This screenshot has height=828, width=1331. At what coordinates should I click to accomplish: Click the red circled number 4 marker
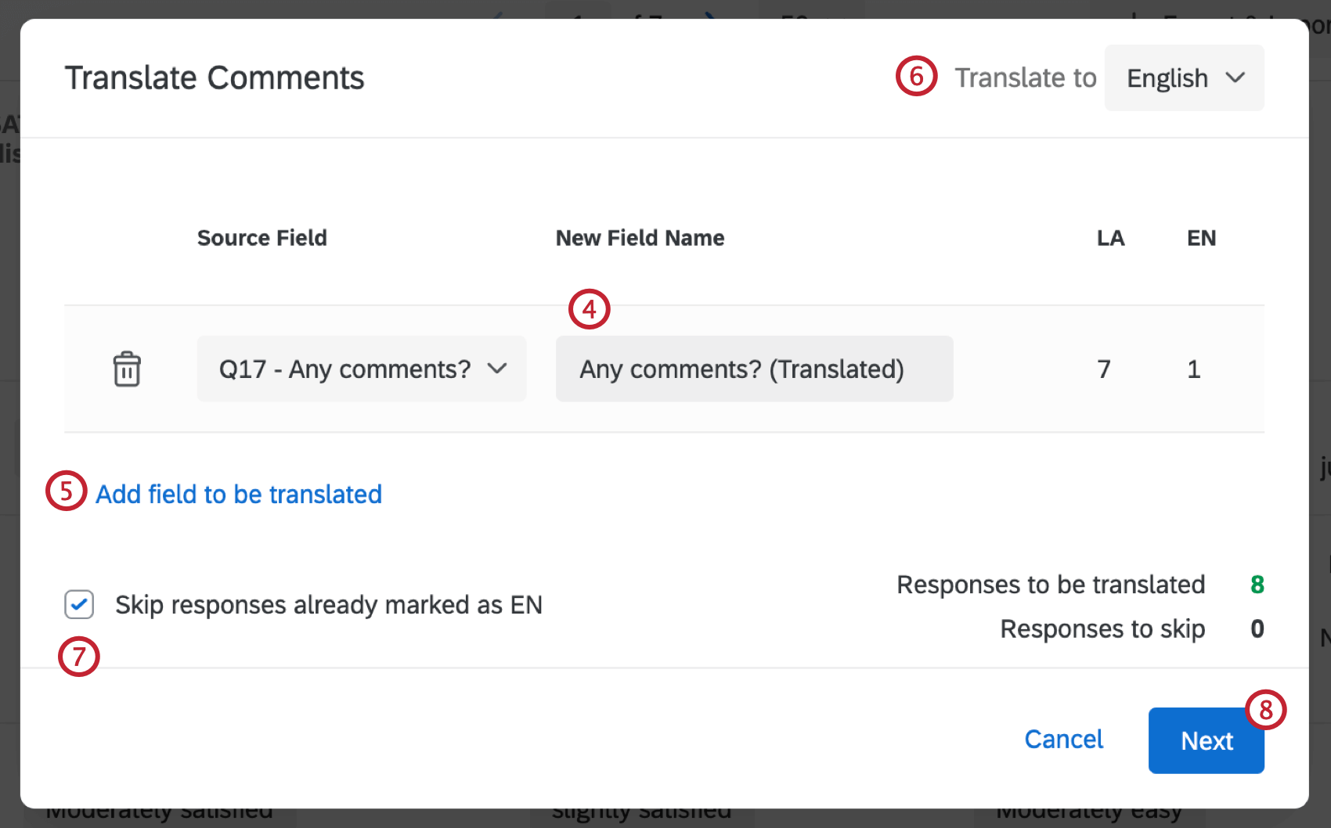click(589, 309)
